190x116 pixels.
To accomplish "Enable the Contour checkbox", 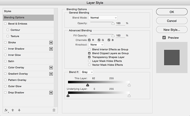I will [8, 30].
